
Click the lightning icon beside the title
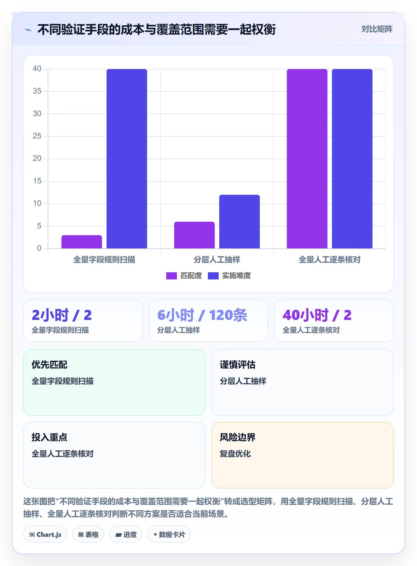[x=28, y=30]
